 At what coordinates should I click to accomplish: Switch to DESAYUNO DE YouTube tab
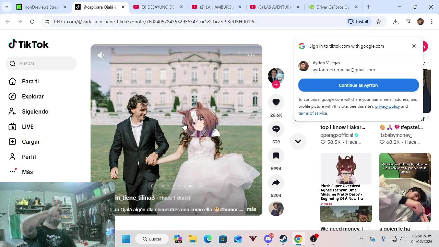[159, 7]
